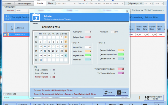168x105 pixels.
Task: Click the pink Çalışma Saati field
Action: coord(88,37)
